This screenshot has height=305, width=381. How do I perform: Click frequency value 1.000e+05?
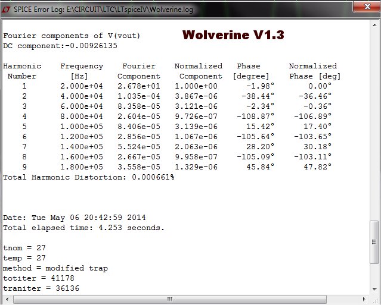pyautogui.click(x=82, y=127)
